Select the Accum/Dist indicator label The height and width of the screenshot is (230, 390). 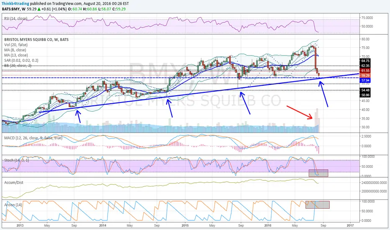point(14,182)
